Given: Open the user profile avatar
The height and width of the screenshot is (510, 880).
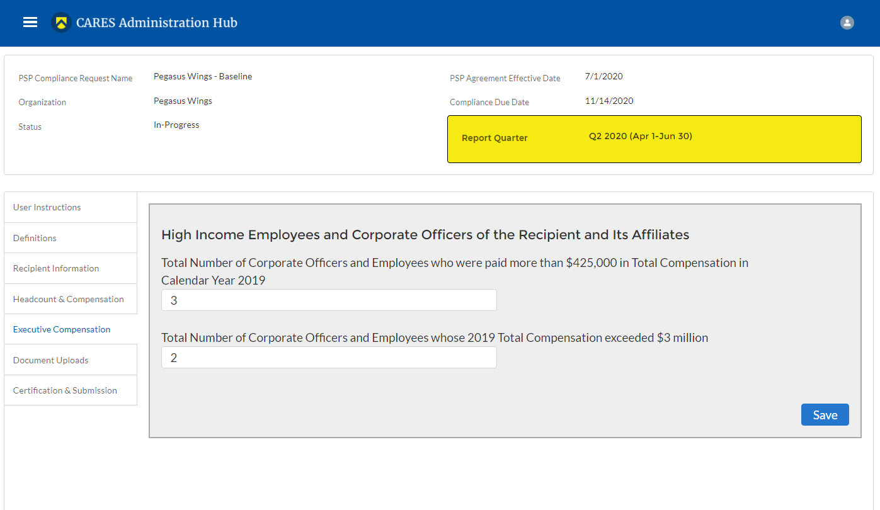Looking at the screenshot, I should 847,23.
